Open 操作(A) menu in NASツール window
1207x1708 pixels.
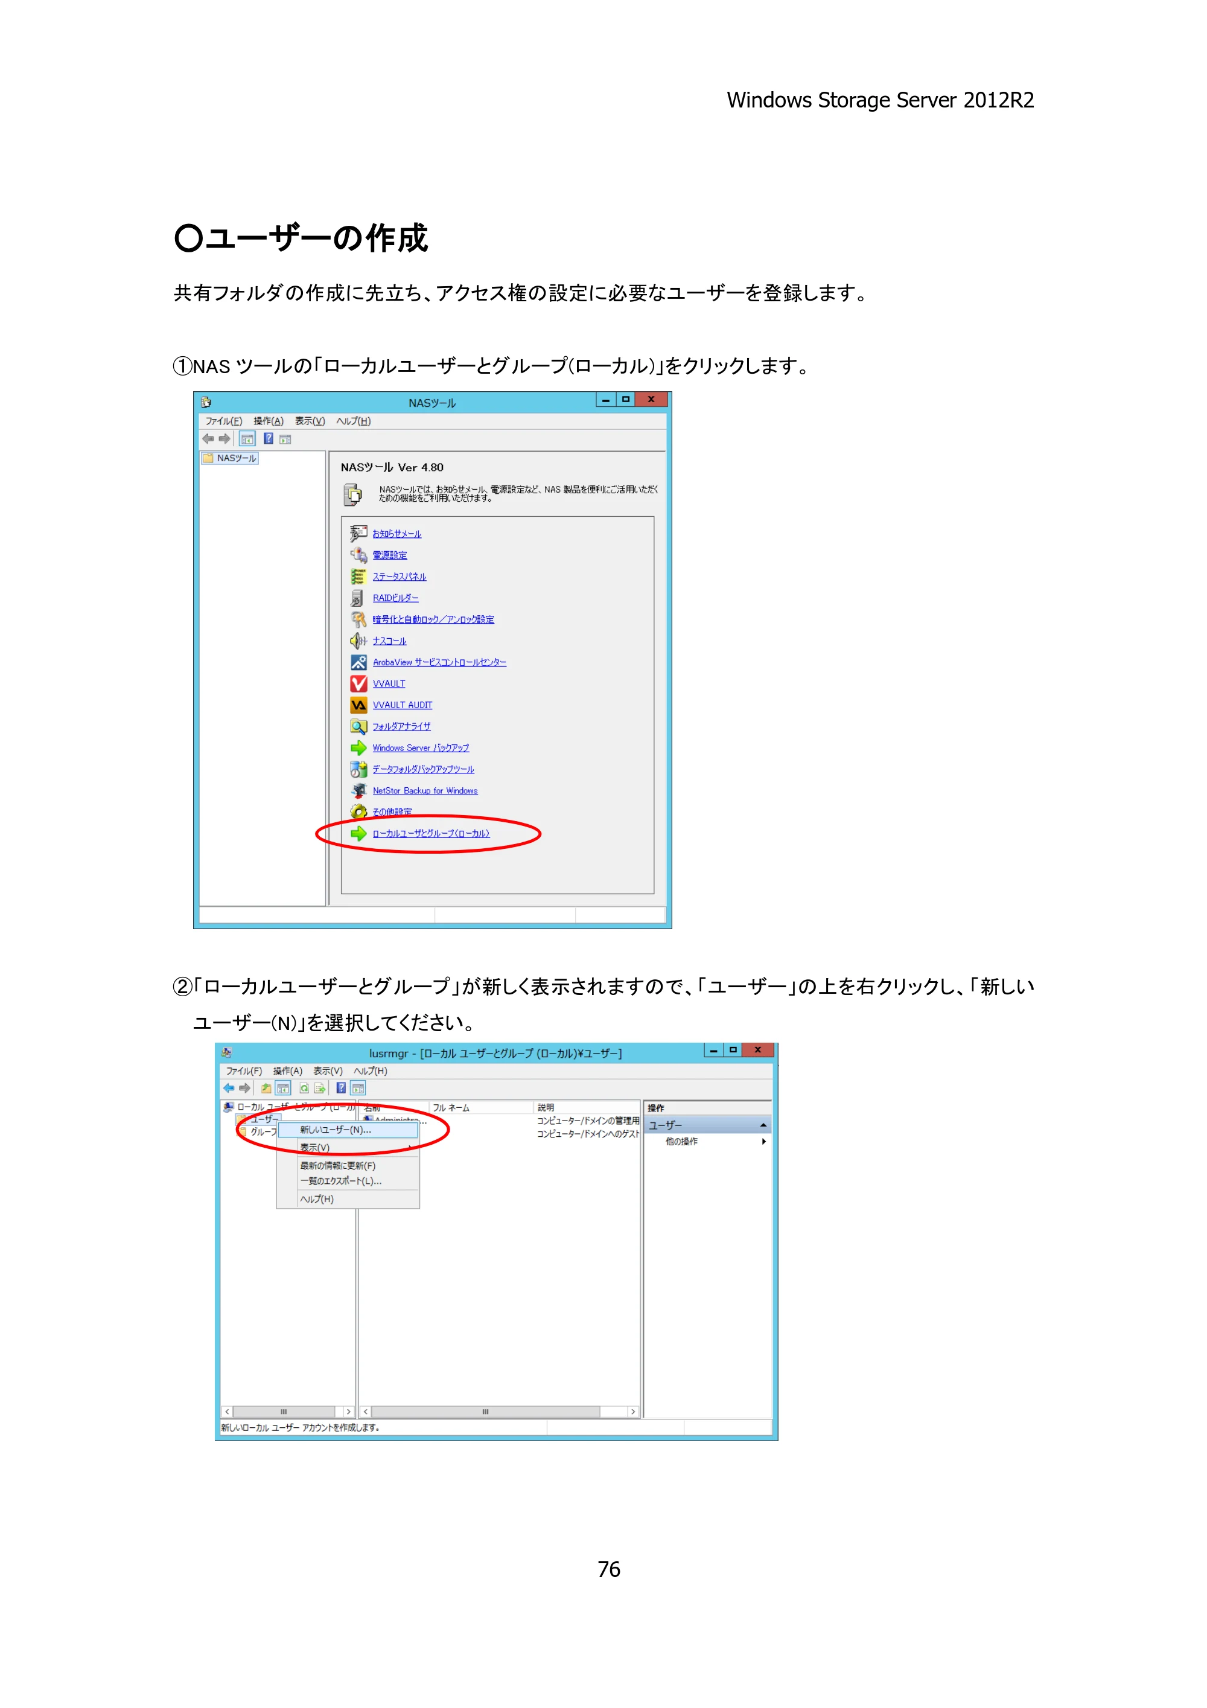(x=269, y=421)
